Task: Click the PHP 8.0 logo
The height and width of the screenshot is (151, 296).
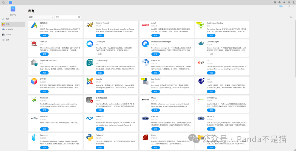Action: coord(145,118)
